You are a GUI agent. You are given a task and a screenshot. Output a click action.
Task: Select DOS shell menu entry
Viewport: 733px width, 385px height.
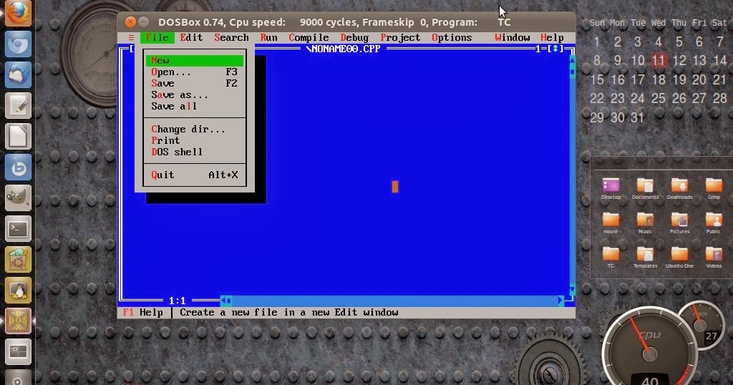click(195, 152)
